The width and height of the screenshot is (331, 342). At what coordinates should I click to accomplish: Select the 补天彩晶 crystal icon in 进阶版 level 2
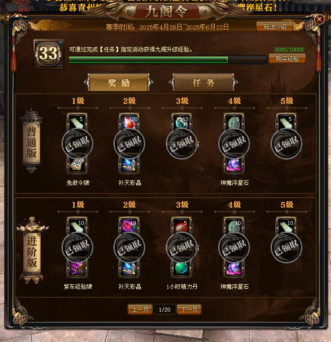coord(129,269)
